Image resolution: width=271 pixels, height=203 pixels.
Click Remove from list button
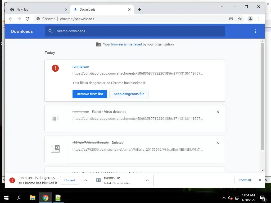pos(90,94)
